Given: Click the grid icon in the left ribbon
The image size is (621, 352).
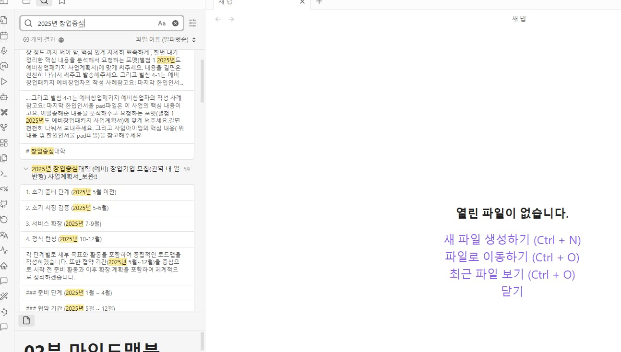Looking at the screenshot, I should [5, 143].
